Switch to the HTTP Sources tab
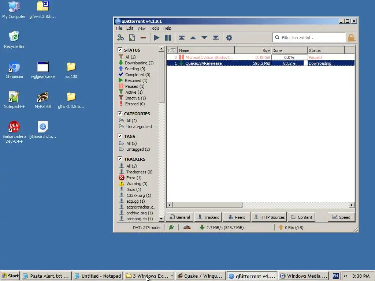The width and height of the screenshot is (375, 281). 269,217
